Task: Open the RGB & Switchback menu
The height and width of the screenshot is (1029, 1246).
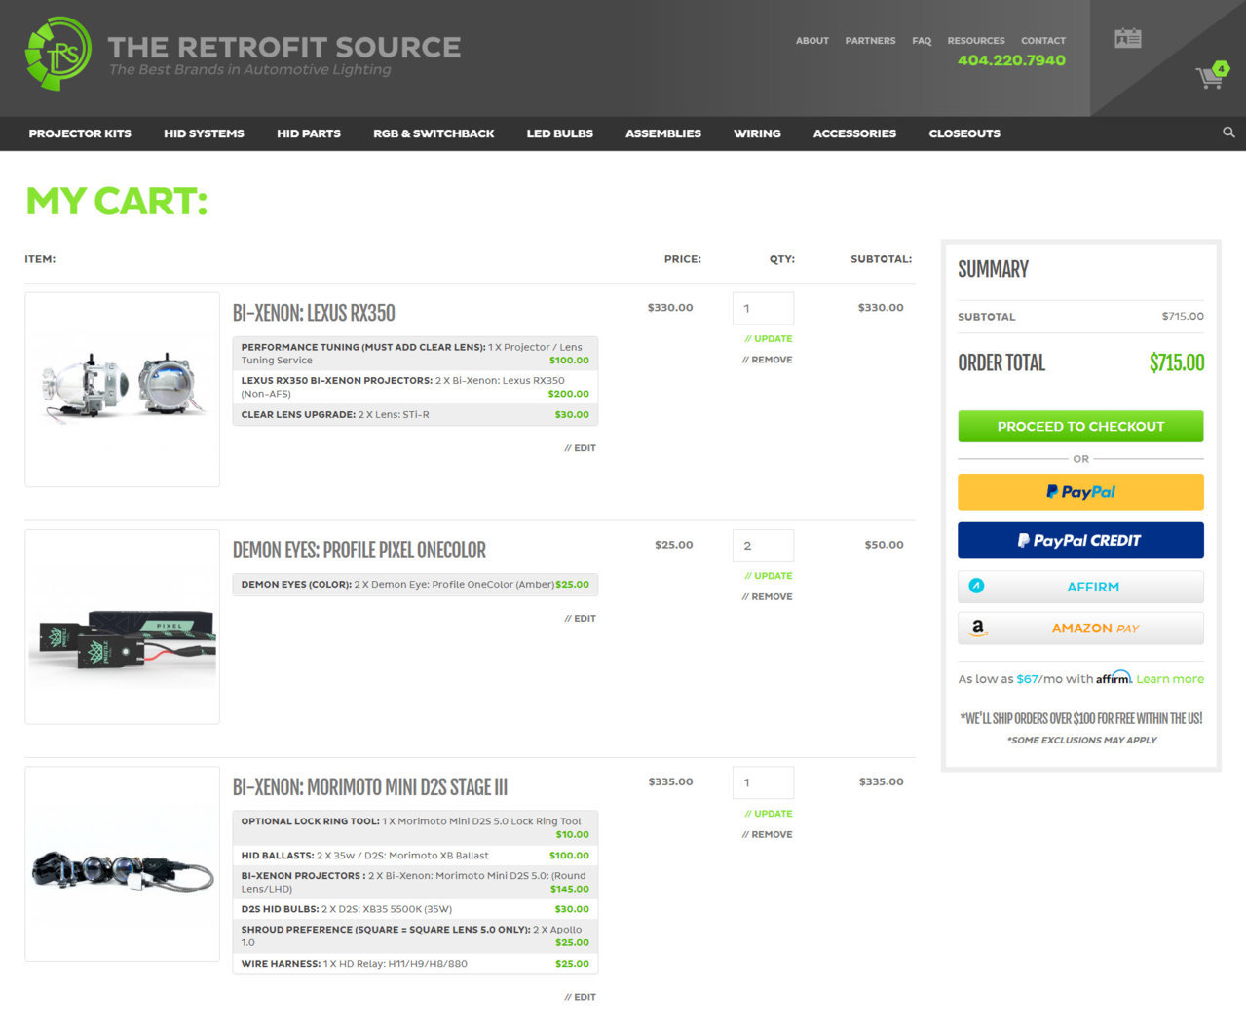Action: pos(434,133)
